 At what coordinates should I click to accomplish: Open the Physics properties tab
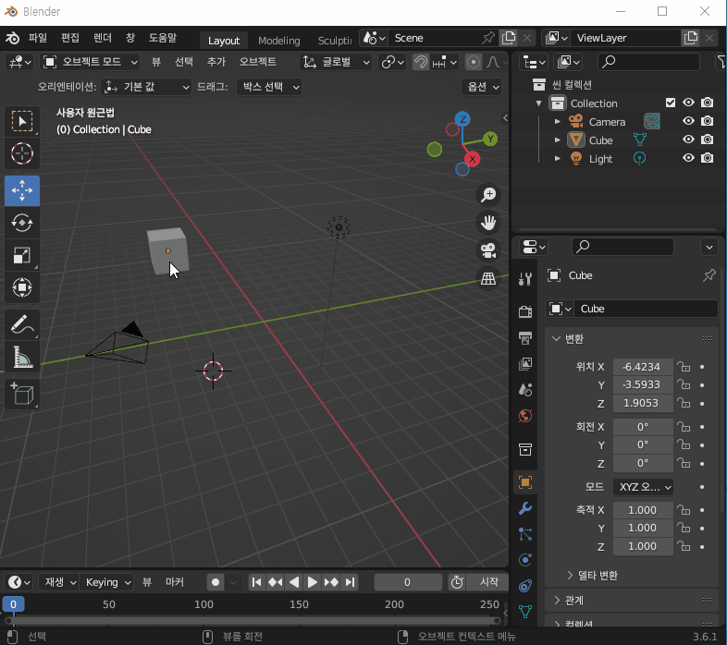pos(525,560)
